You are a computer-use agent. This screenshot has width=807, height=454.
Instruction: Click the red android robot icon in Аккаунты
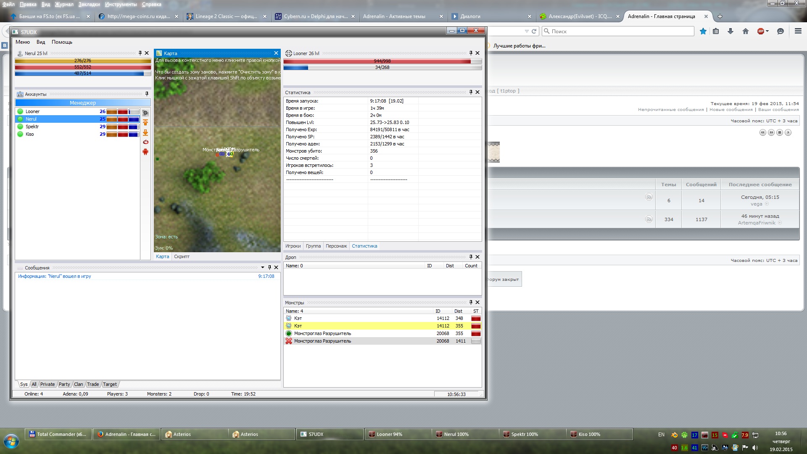(x=145, y=152)
